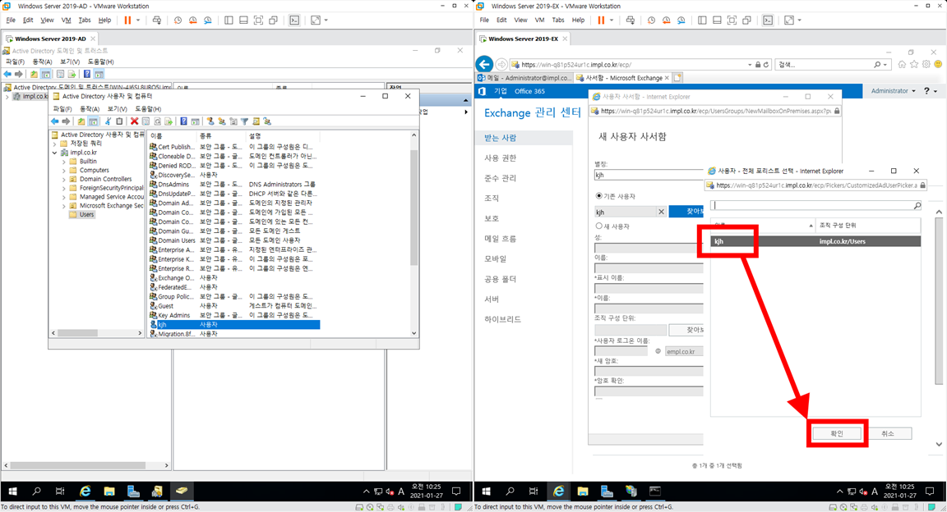Click the Internet Explorer smiley feedback icon

(938, 64)
